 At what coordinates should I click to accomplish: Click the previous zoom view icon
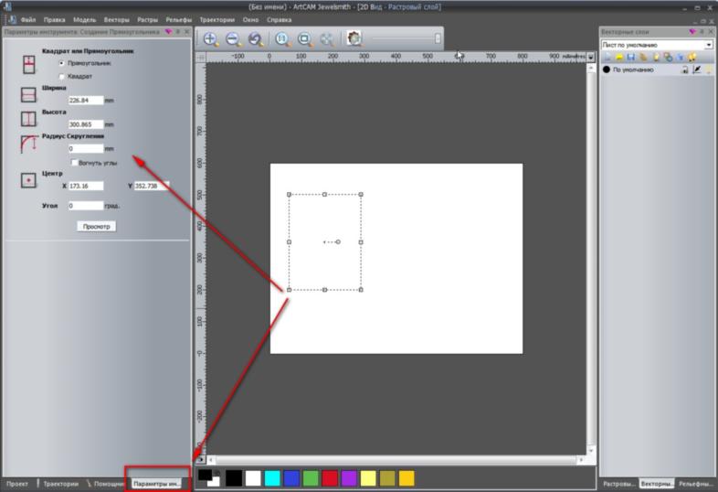coord(256,39)
